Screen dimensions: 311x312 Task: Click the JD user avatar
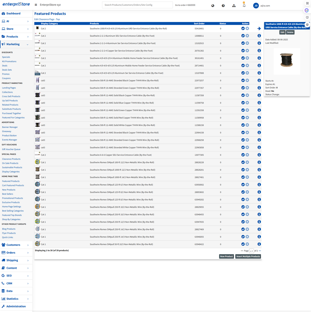click(256, 6)
